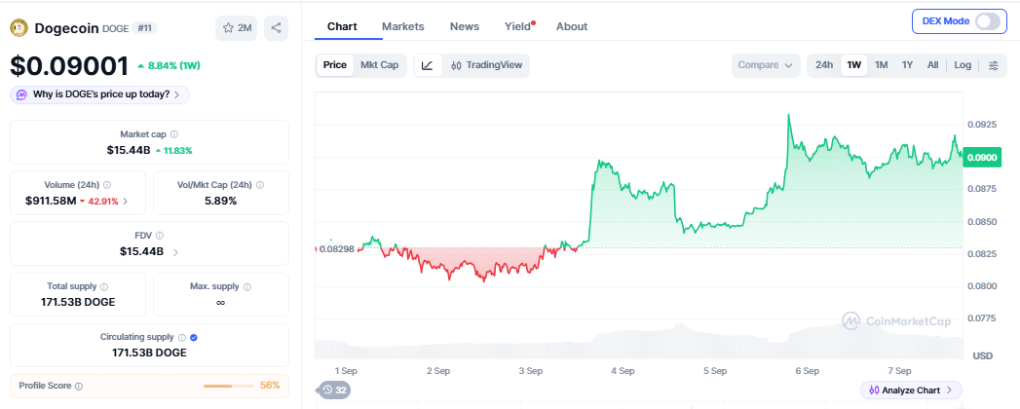Click the current price label 0.0900 on axis
The width and height of the screenshot is (1020, 409).
(981, 158)
